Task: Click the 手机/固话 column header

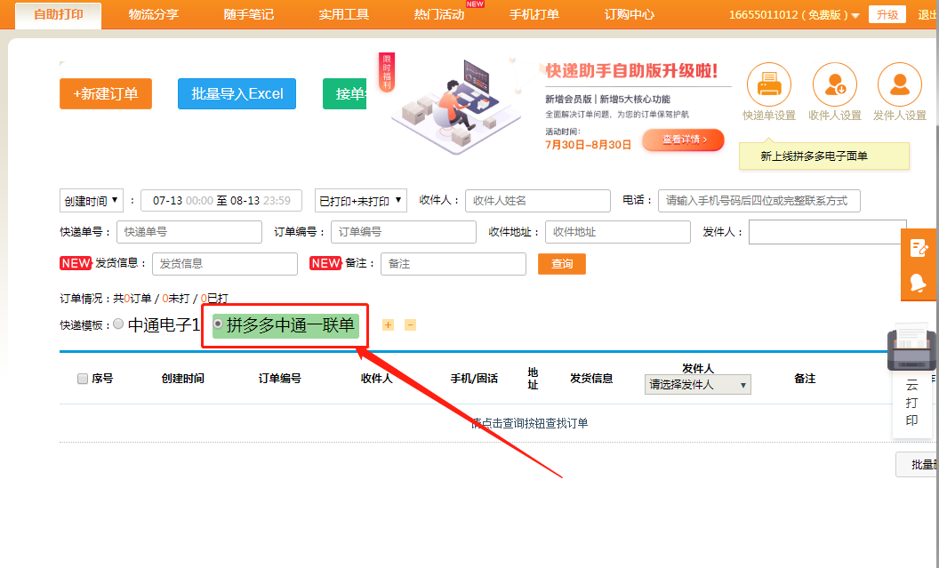Action: point(474,379)
